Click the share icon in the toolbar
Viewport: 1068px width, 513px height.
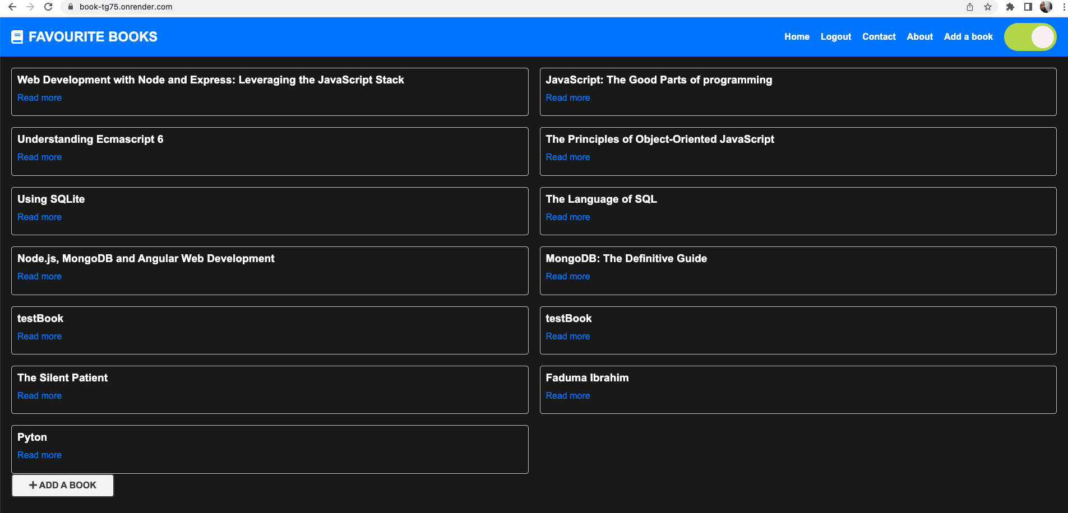click(969, 7)
